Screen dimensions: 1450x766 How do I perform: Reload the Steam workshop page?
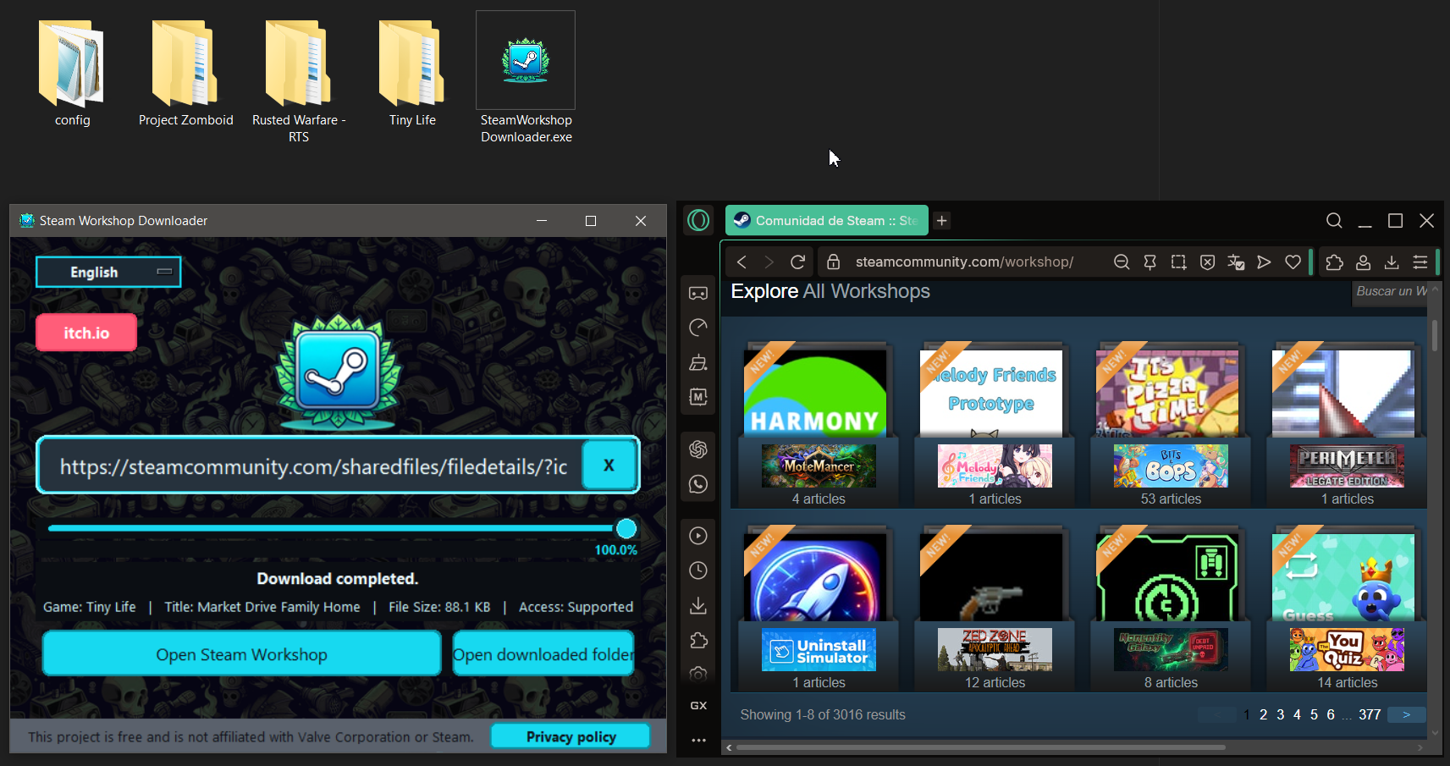[797, 262]
